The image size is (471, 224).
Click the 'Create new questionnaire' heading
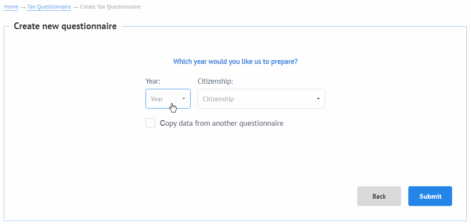[x=65, y=26]
